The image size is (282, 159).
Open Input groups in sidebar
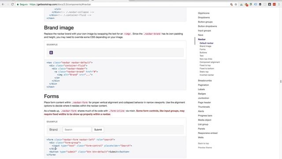(x=204, y=30)
